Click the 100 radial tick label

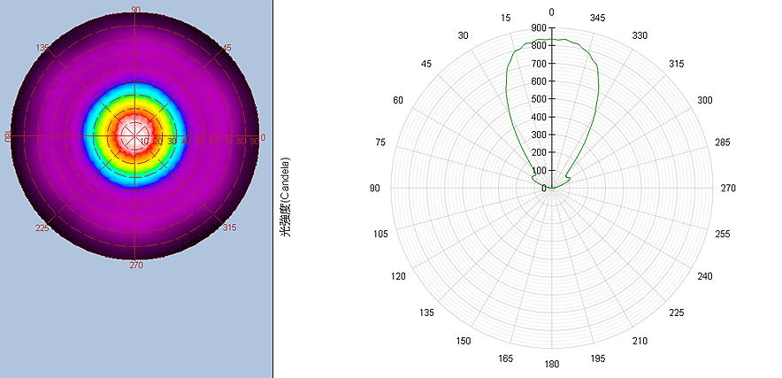point(538,170)
